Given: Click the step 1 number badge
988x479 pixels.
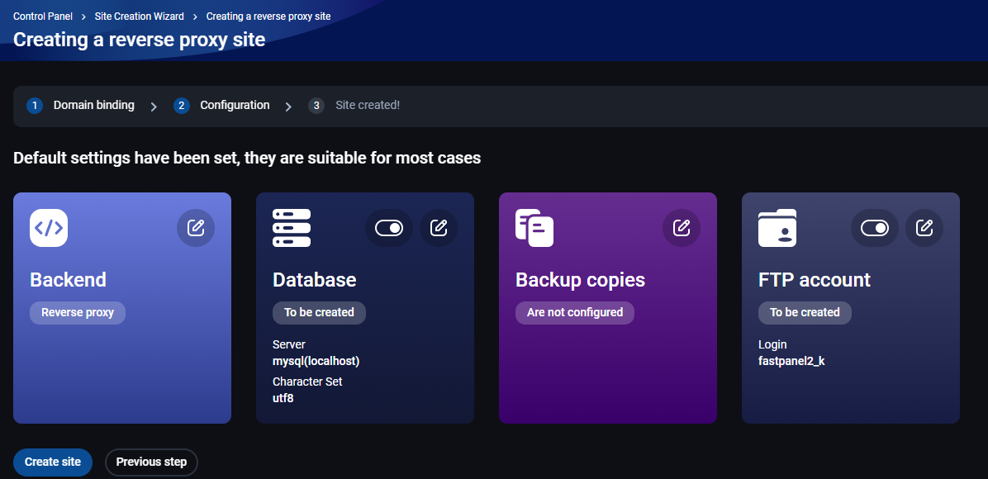Looking at the screenshot, I should point(35,106).
